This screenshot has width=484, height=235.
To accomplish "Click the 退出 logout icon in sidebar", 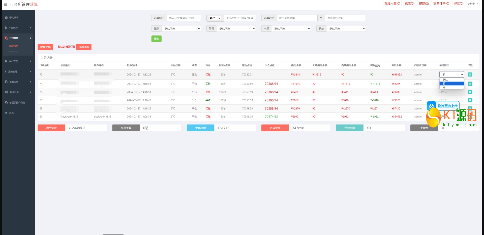I will pos(6,113).
